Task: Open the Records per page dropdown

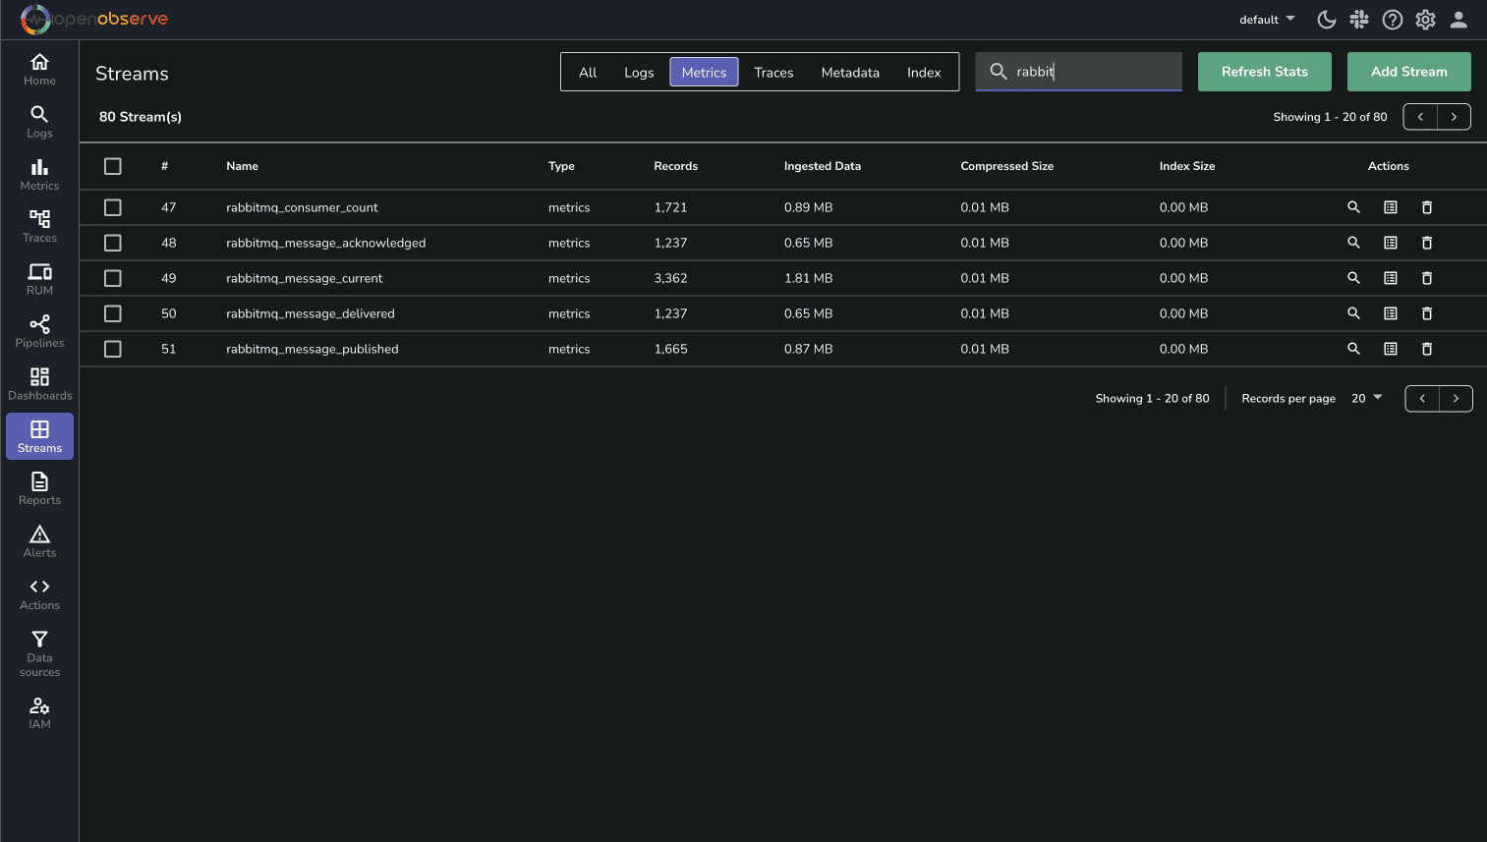Action: point(1366,398)
